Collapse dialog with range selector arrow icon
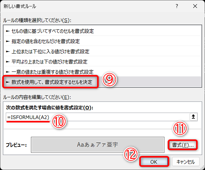The height and width of the screenshot is (170, 205). (193, 117)
